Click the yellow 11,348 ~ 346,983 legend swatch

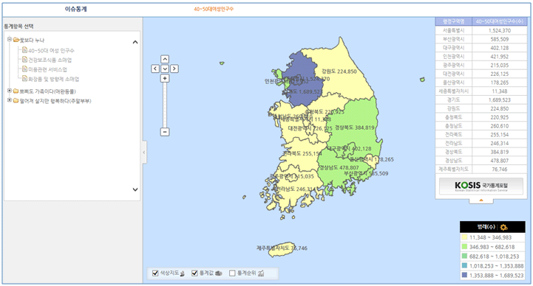click(464, 237)
